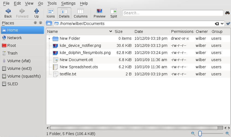The image size is (231, 137).
Task: Sort by Size column
Action: click(x=123, y=32)
